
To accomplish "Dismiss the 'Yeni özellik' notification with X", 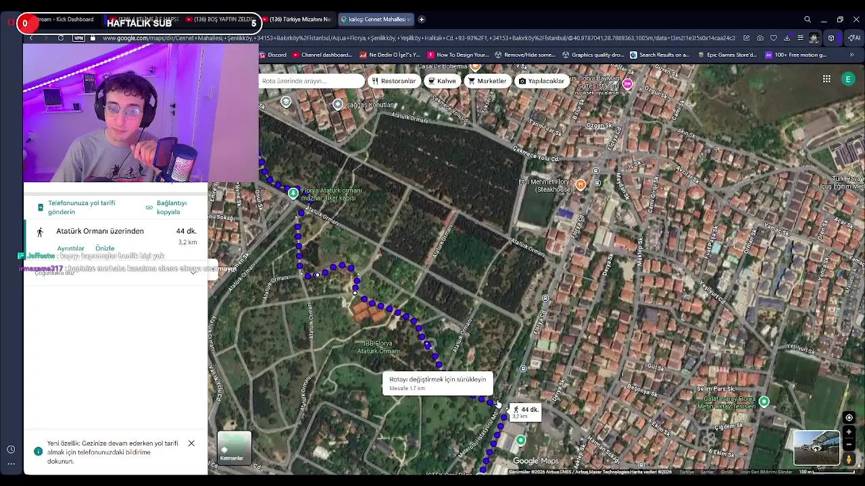I will [191, 443].
